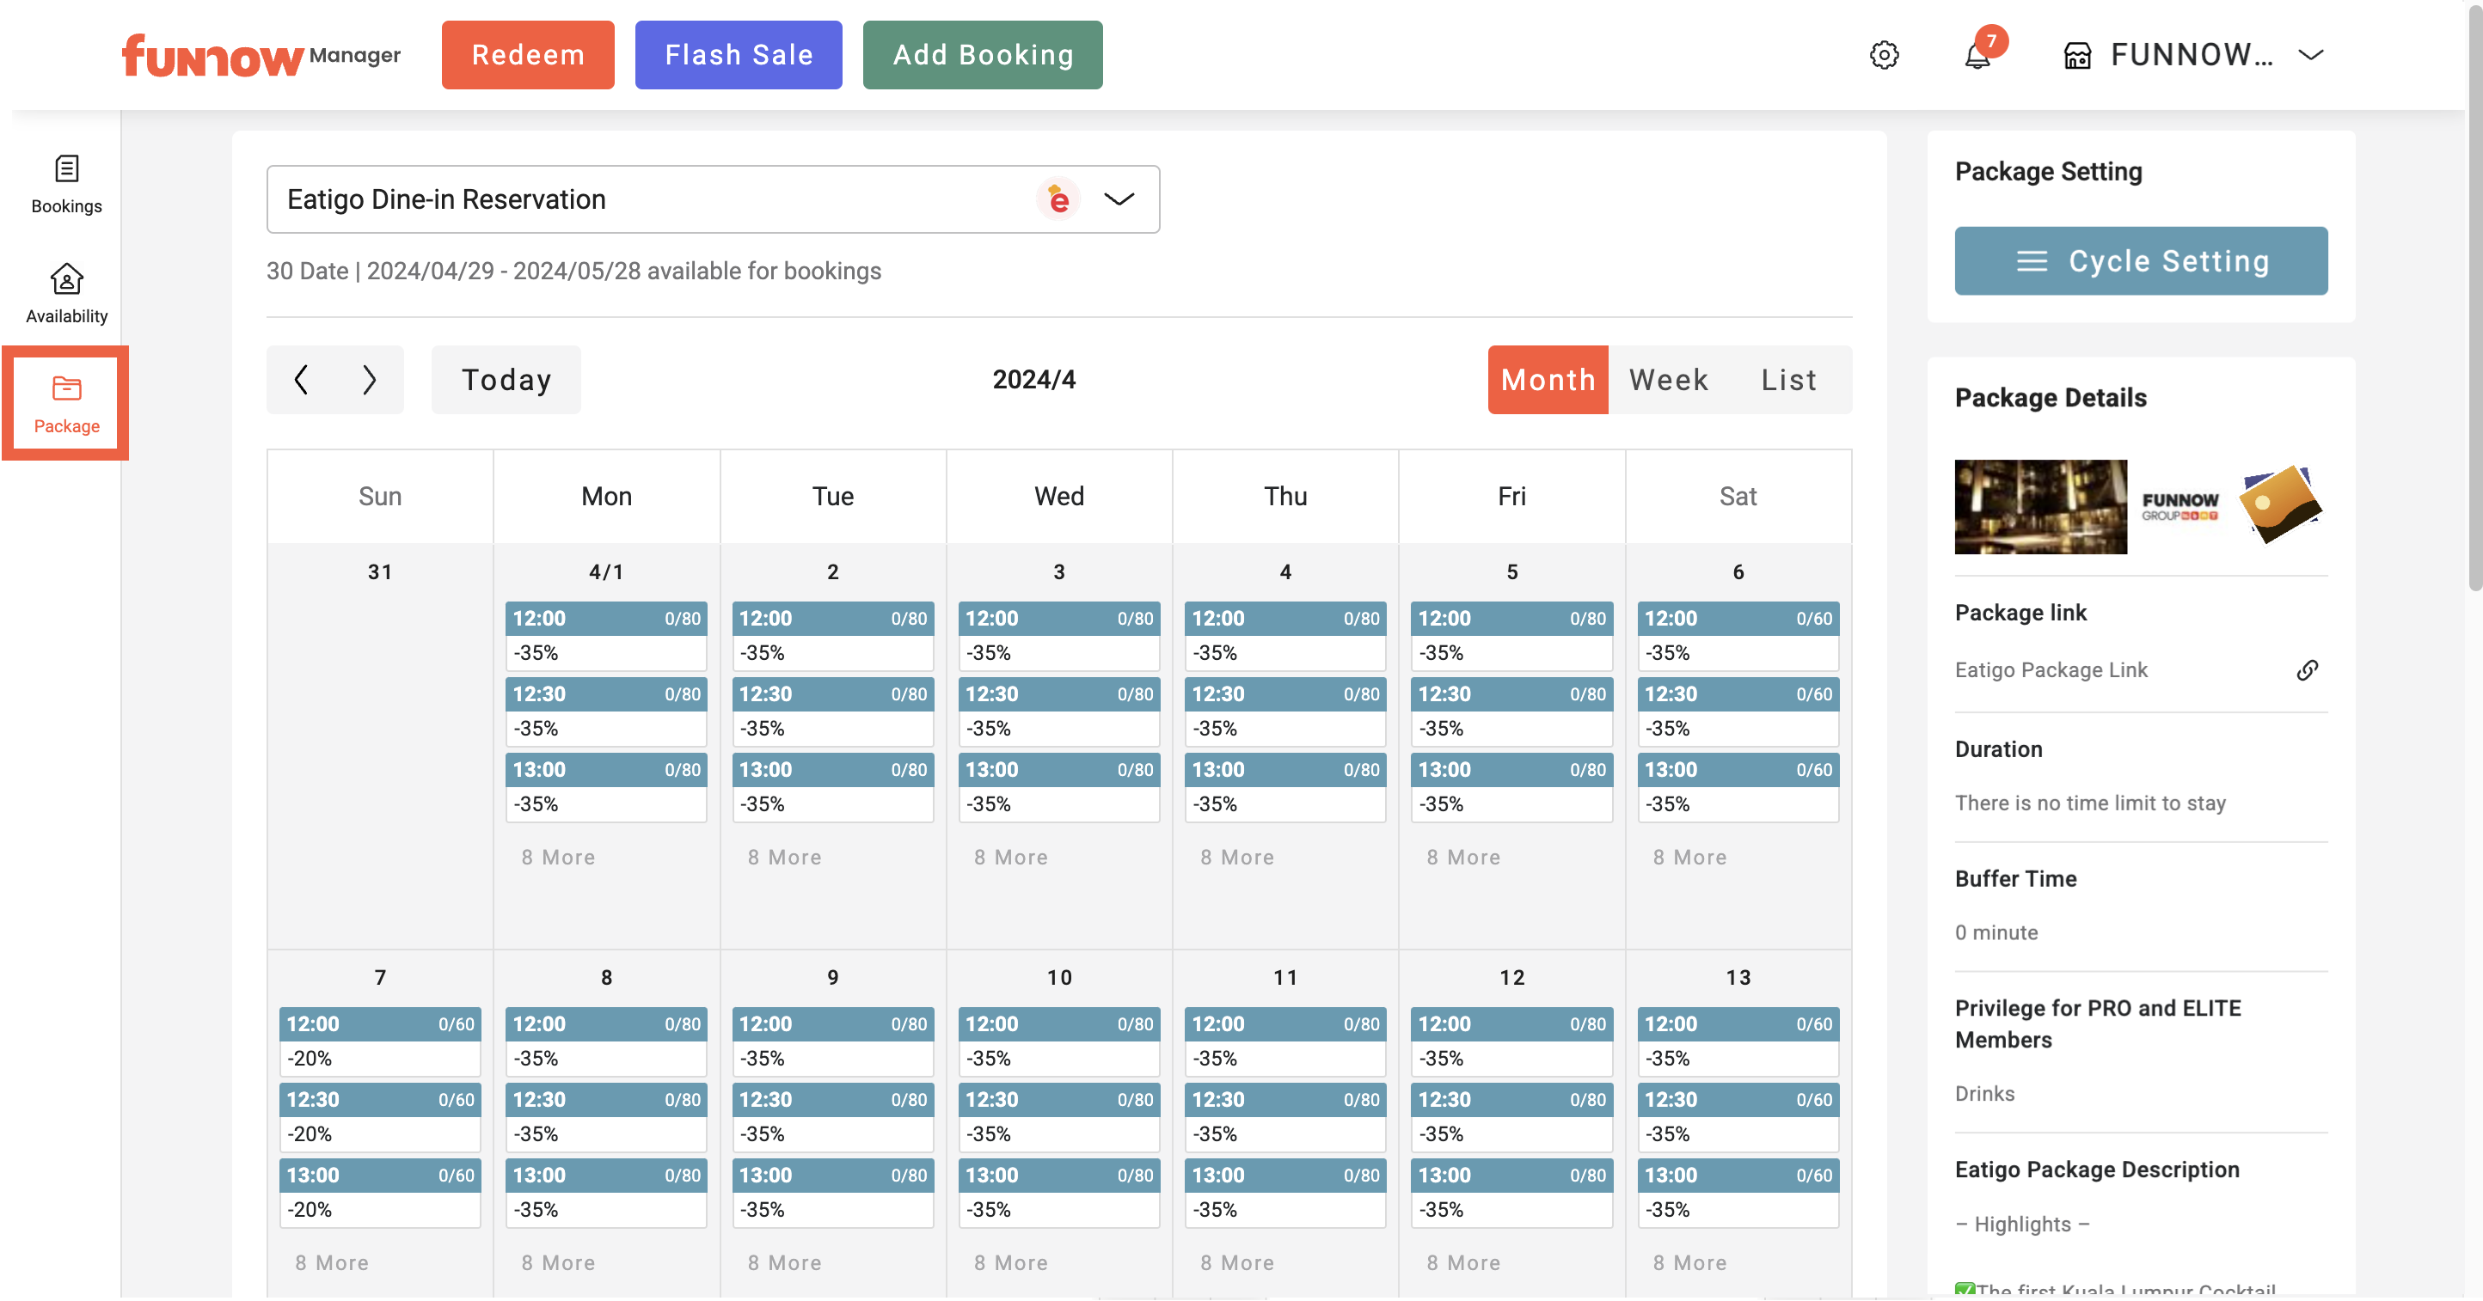Screen dimensions: 2483x1301
Task: Open the 12:30 slot on April 5
Action: click(1511, 712)
